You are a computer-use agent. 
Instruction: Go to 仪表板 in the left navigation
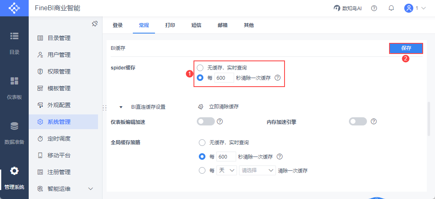click(x=14, y=87)
